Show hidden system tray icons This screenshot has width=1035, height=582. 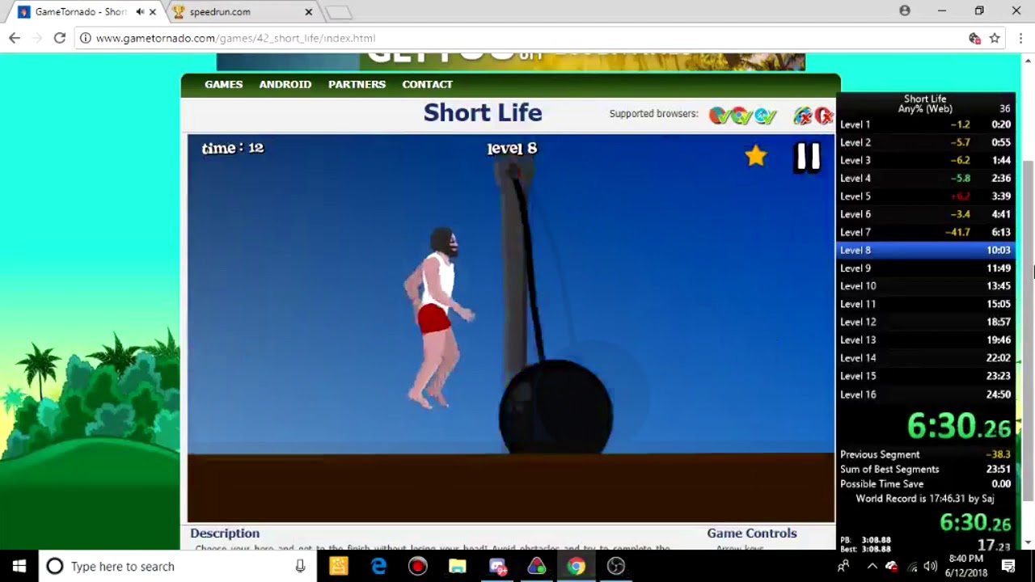(872, 566)
